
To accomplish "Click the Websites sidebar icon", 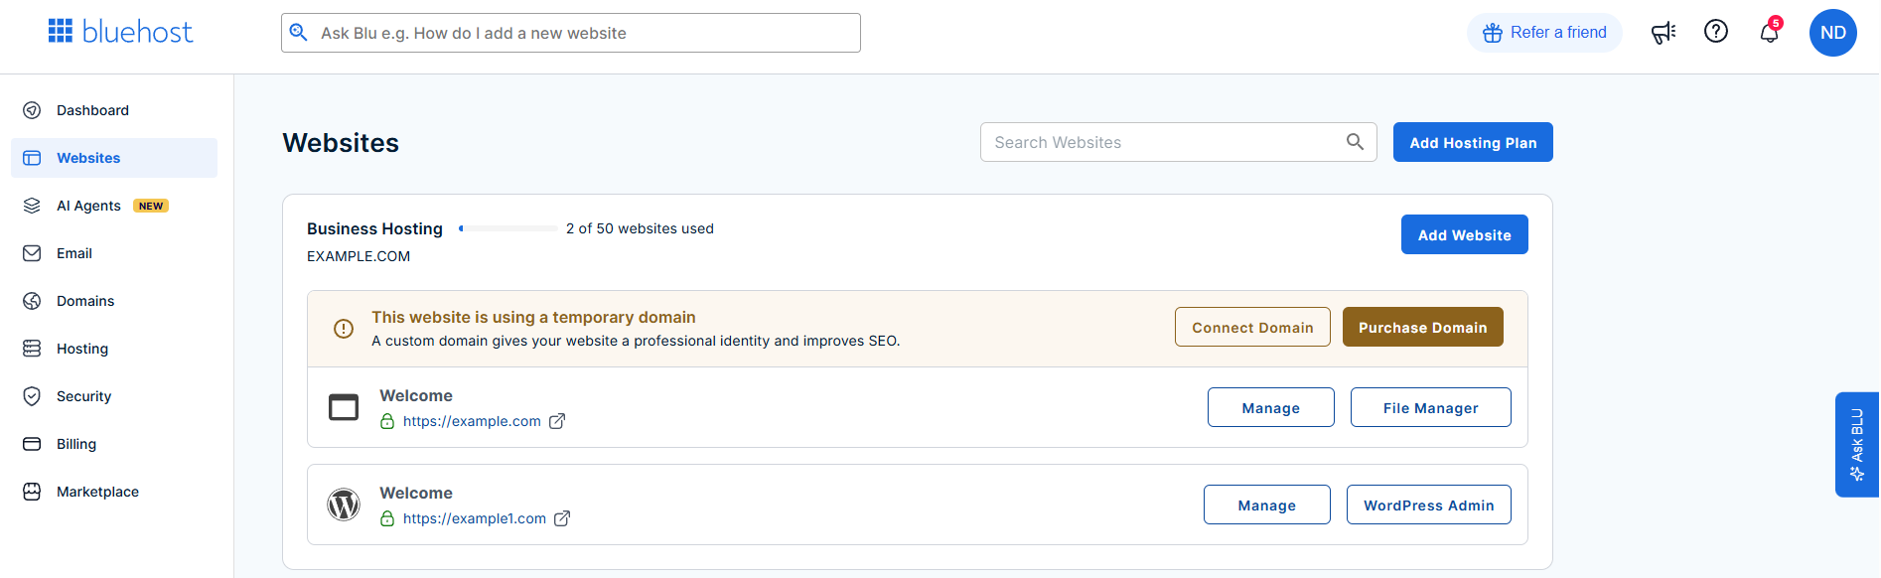I will coord(32,158).
